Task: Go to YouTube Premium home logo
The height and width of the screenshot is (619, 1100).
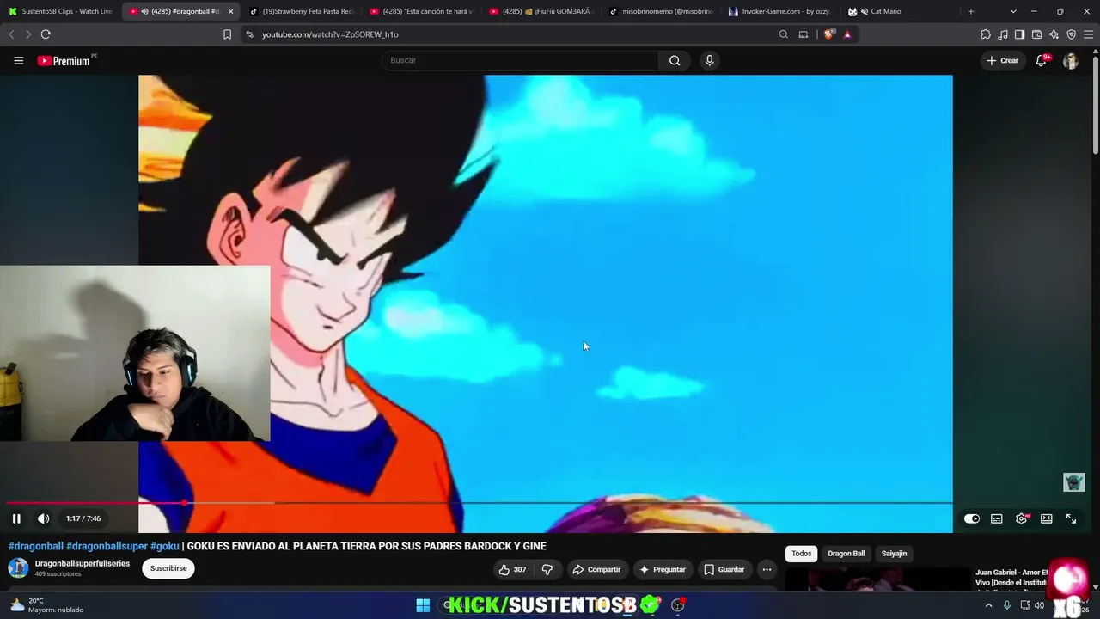Action: pos(64,61)
